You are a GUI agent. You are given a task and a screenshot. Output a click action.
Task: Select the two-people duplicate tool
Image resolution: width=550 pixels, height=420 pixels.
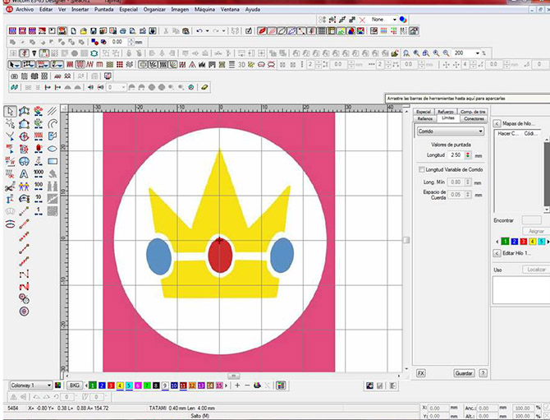pos(24,187)
